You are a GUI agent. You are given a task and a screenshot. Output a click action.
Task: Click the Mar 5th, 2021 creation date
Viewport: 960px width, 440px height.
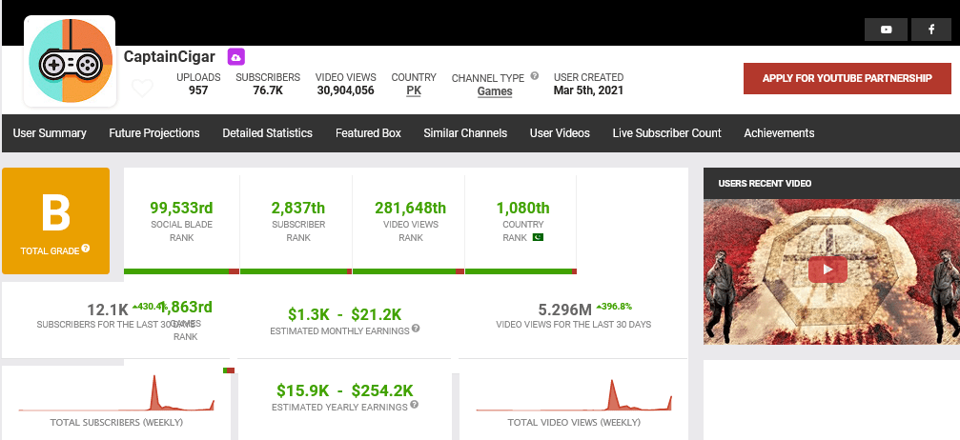[x=588, y=90]
